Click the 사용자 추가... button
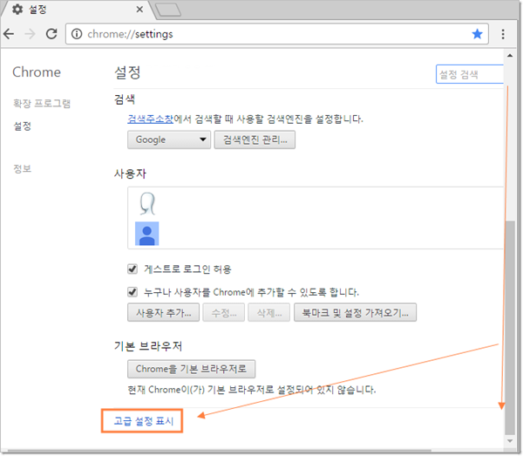Image resolution: width=523 pixels, height=456 pixels. [164, 312]
